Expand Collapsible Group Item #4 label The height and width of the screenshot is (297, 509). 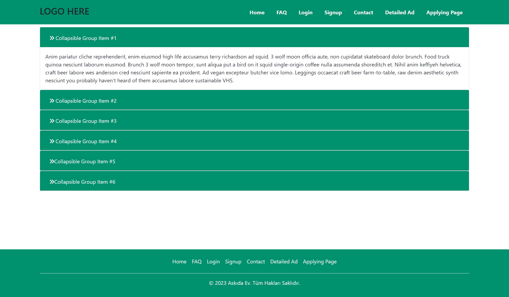[86, 141]
